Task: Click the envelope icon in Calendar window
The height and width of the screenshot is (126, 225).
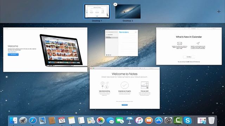Action: [x=180, y=43]
